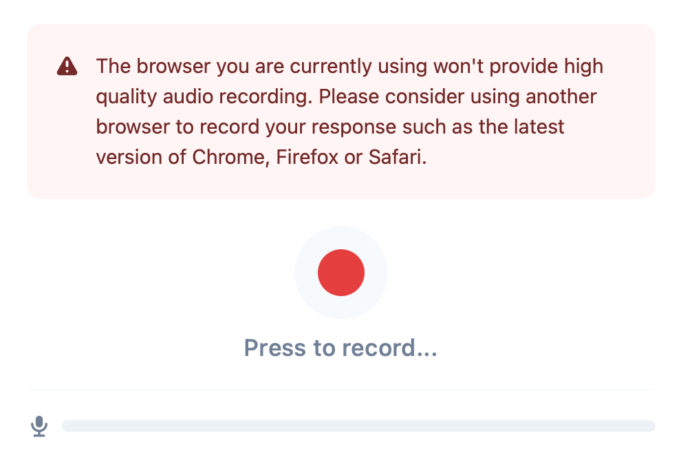Click the horizontal divider above the microphone
Image resolution: width=681 pixels, height=460 pixels.
coord(340,390)
